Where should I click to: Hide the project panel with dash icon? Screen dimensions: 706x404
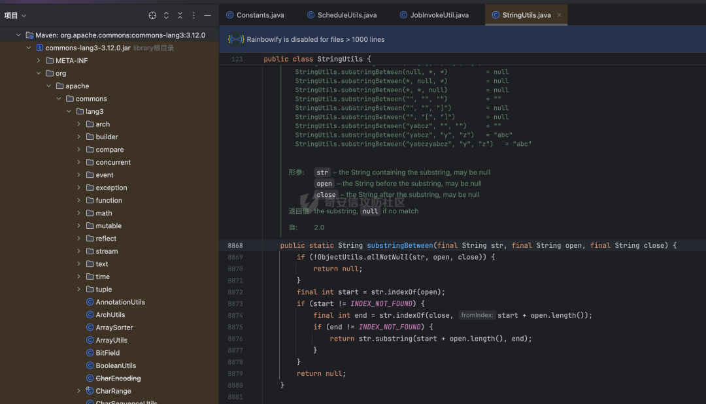coord(208,15)
